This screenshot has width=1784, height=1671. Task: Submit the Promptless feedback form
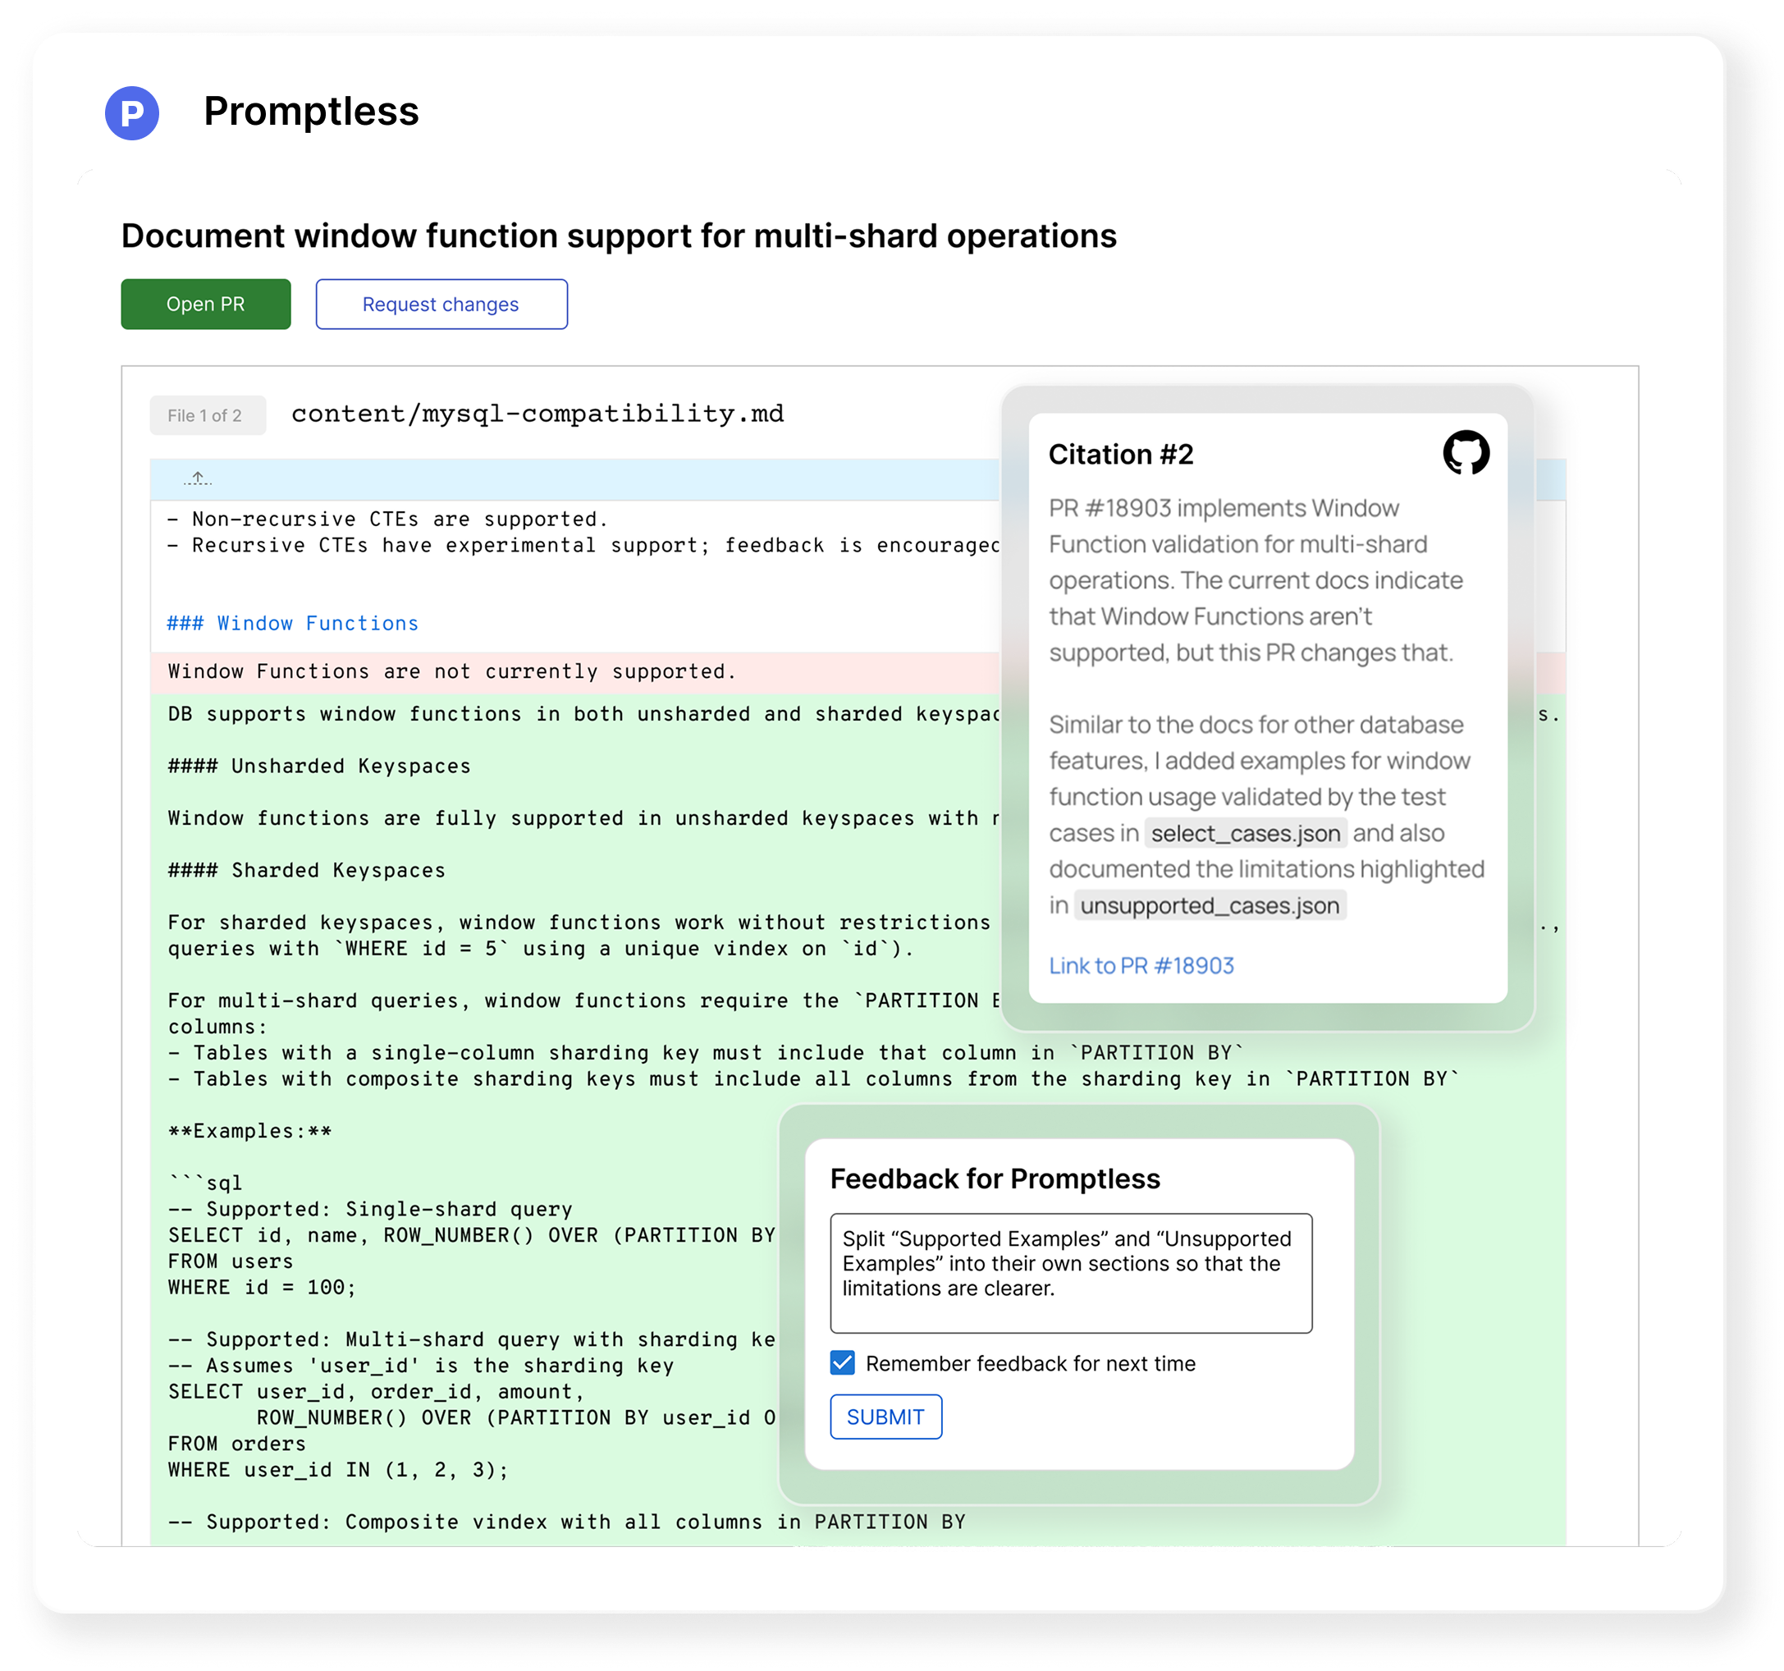[885, 1416]
